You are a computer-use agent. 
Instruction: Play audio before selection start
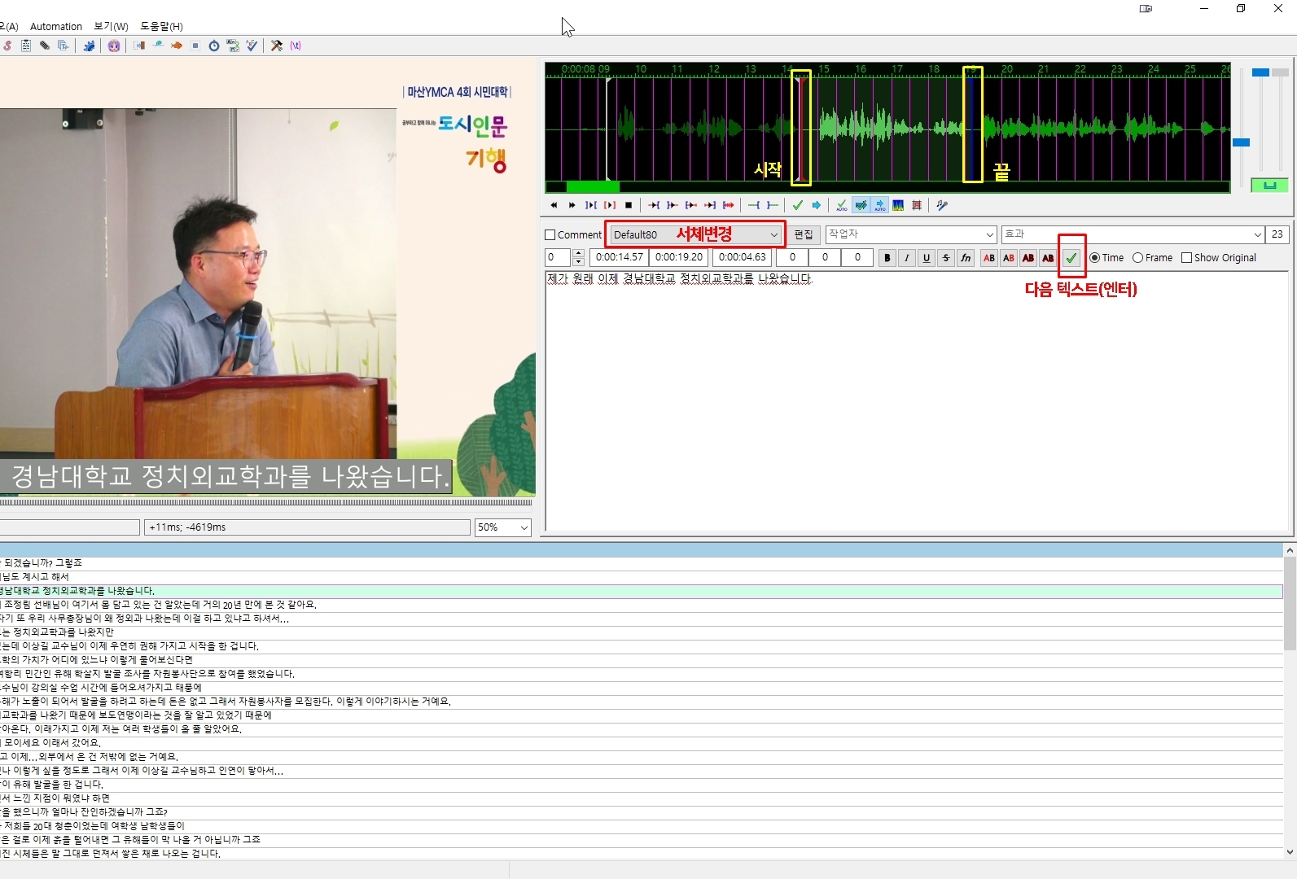click(654, 205)
